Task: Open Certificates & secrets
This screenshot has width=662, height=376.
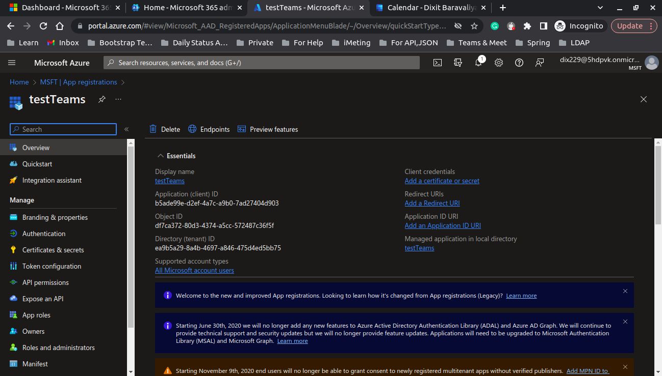Action: (63, 250)
